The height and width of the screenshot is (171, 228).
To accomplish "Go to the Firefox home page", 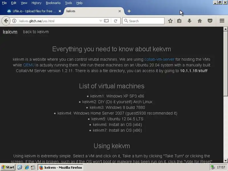I will point(200,21).
